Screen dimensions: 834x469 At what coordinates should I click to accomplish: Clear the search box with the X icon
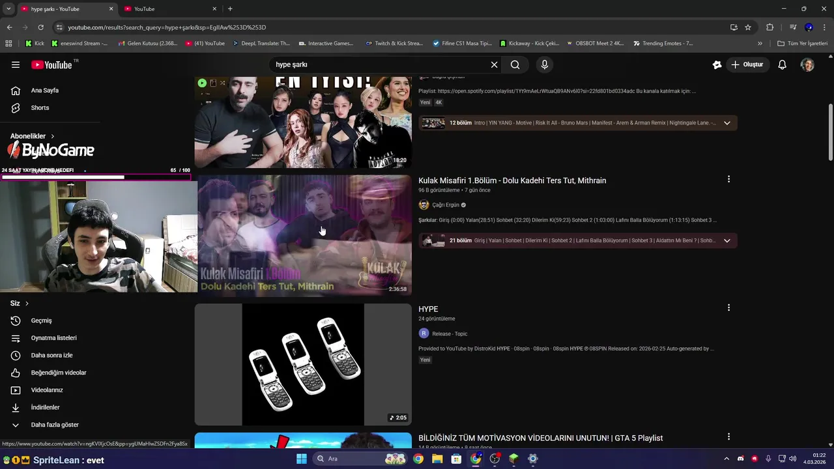[494, 64]
